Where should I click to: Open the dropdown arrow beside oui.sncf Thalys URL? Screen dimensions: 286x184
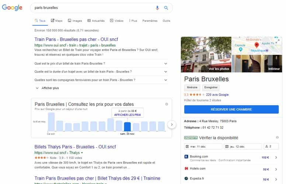[82, 153]
